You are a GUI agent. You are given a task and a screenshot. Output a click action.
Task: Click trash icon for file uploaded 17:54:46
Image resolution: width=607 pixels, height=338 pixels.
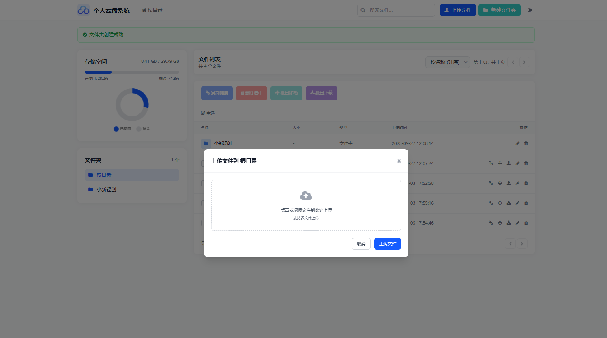click(x=526, y=223)
